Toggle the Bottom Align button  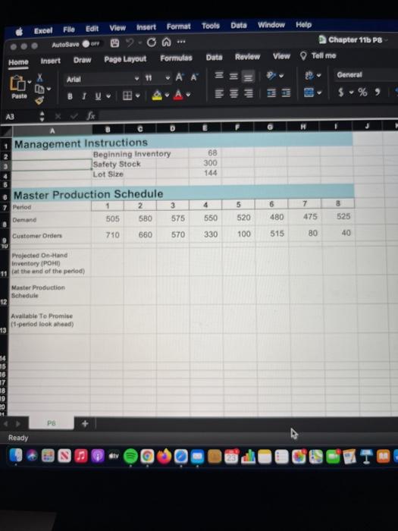click(248, 77)
